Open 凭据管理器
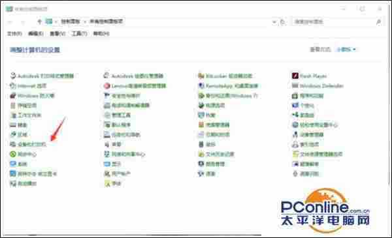392x238 pixels. (x=214, y=125)
